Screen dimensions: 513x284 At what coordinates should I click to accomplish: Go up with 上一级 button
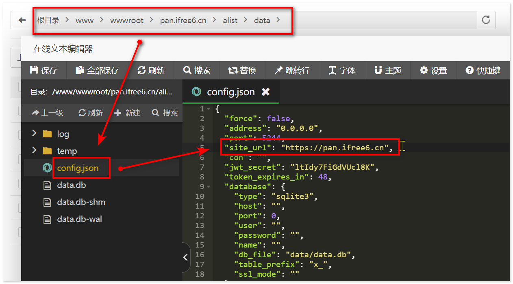[48, 113]
